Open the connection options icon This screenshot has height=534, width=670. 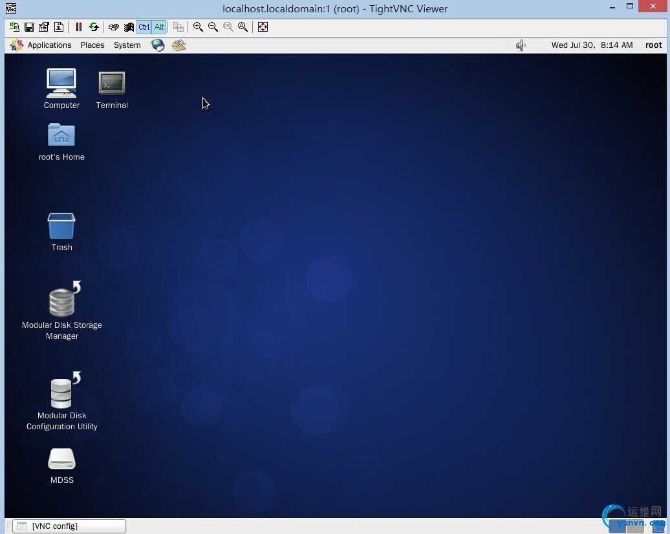43,27
